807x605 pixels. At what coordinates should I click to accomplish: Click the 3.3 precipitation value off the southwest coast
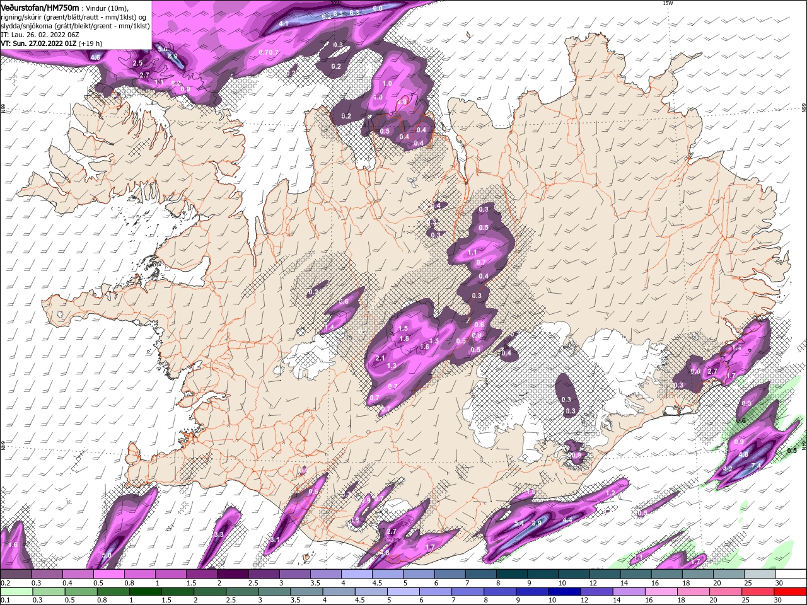tap(218, 534)
